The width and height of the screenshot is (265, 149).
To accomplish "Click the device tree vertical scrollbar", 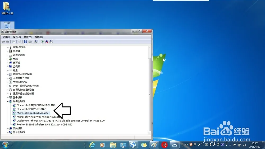I will click(149, 92).
